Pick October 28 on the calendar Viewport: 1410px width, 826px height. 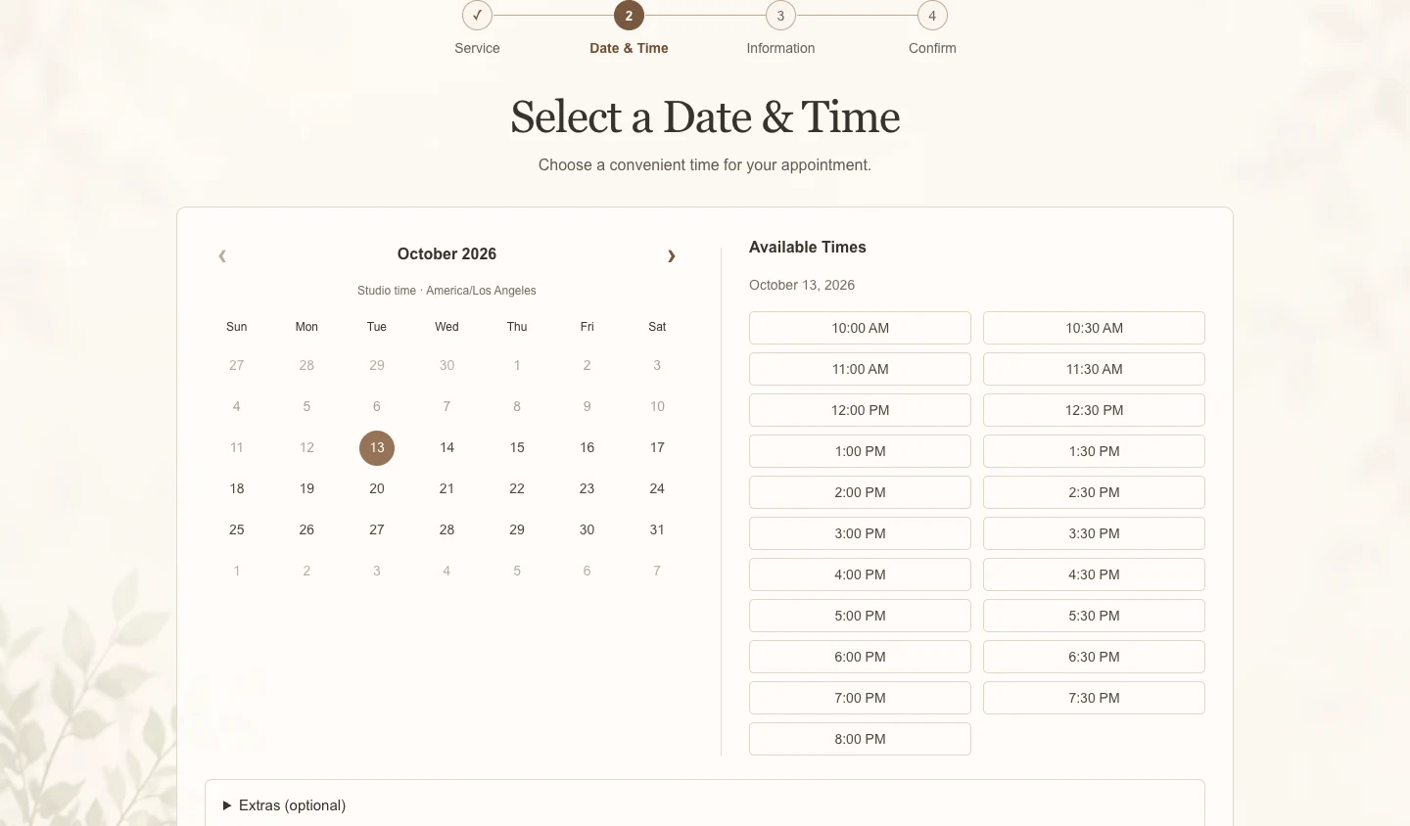pyautogui.click(x=446, y=529)
